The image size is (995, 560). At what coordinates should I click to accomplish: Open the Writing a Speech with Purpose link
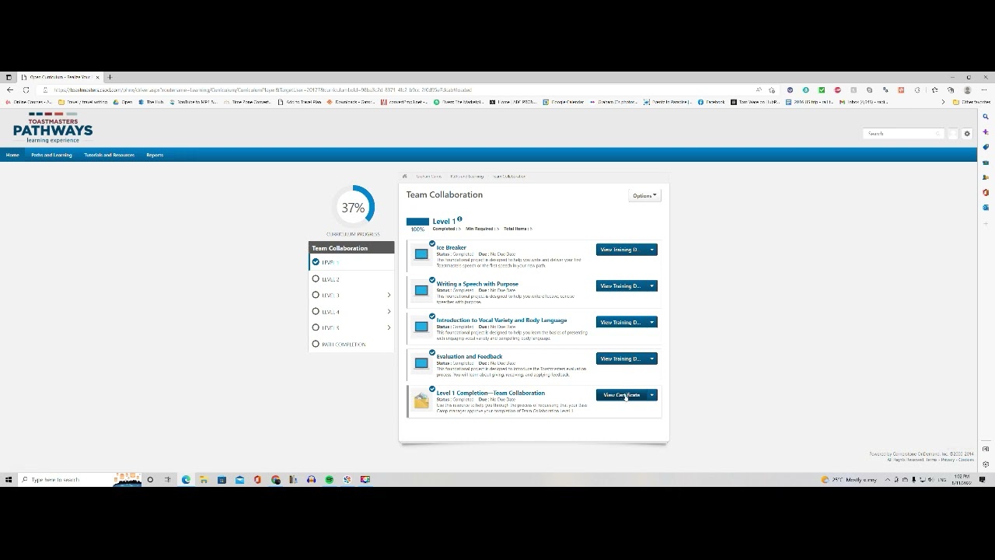click(x=477, y=284)
